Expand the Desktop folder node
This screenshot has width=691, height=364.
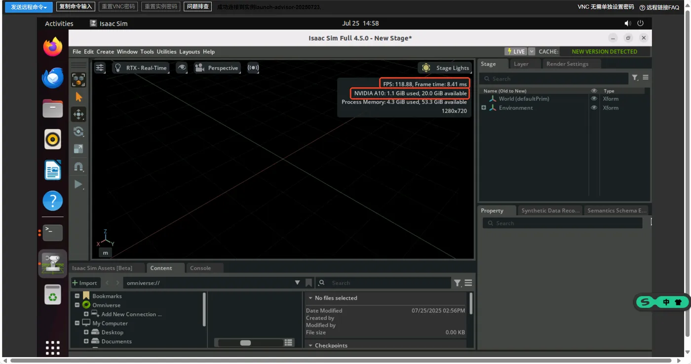click(x=86, y=332)
